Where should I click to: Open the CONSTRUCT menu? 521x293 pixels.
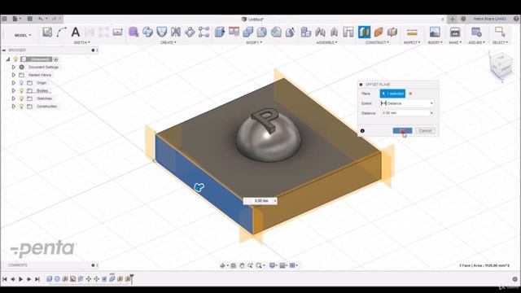[x=377, y=42]
